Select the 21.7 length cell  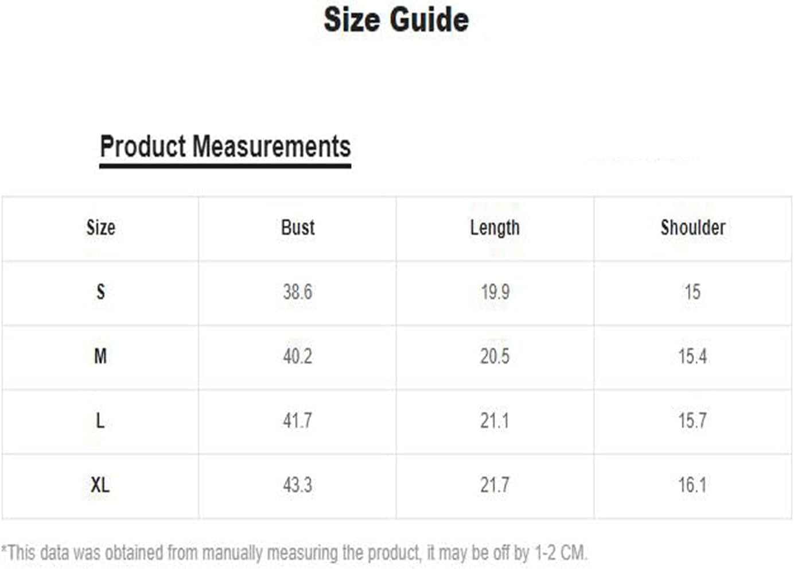(x=495, y=485)
